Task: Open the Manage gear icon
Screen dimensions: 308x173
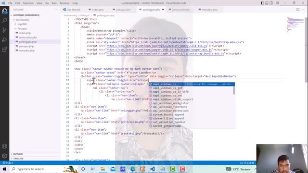Action: (4, 156)
